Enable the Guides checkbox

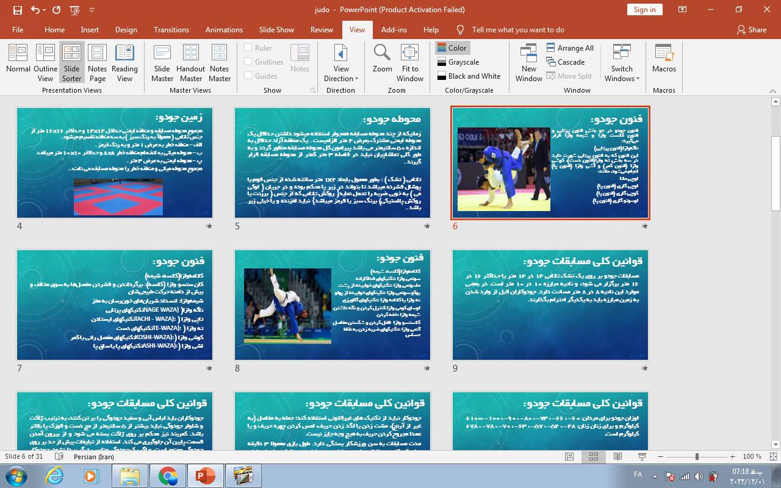248,76
